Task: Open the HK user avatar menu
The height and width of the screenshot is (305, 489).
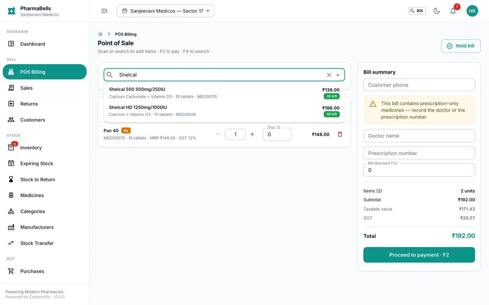Action: (x=472, y=11)
